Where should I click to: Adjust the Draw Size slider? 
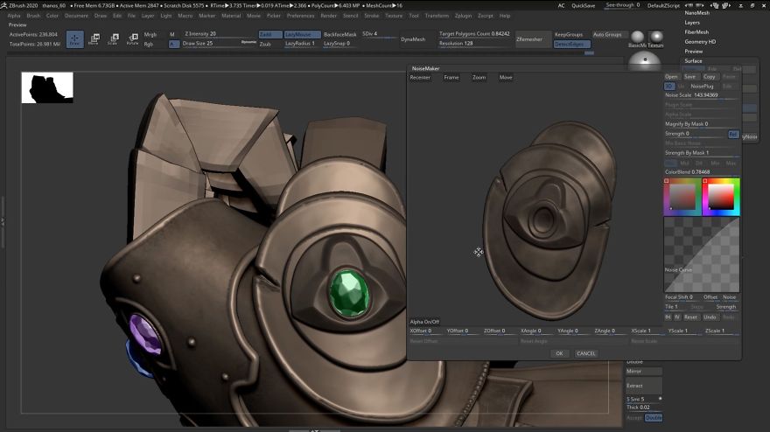[x=211, y=44]
